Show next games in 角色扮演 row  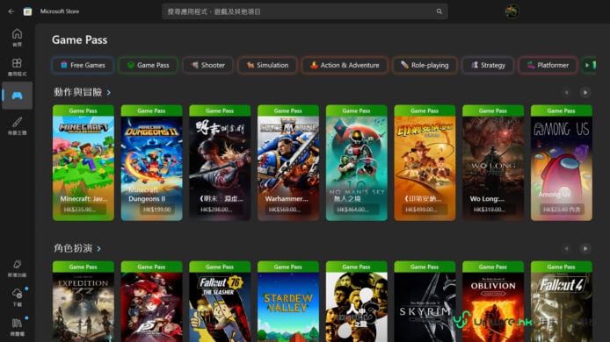(x=585, y=248)
